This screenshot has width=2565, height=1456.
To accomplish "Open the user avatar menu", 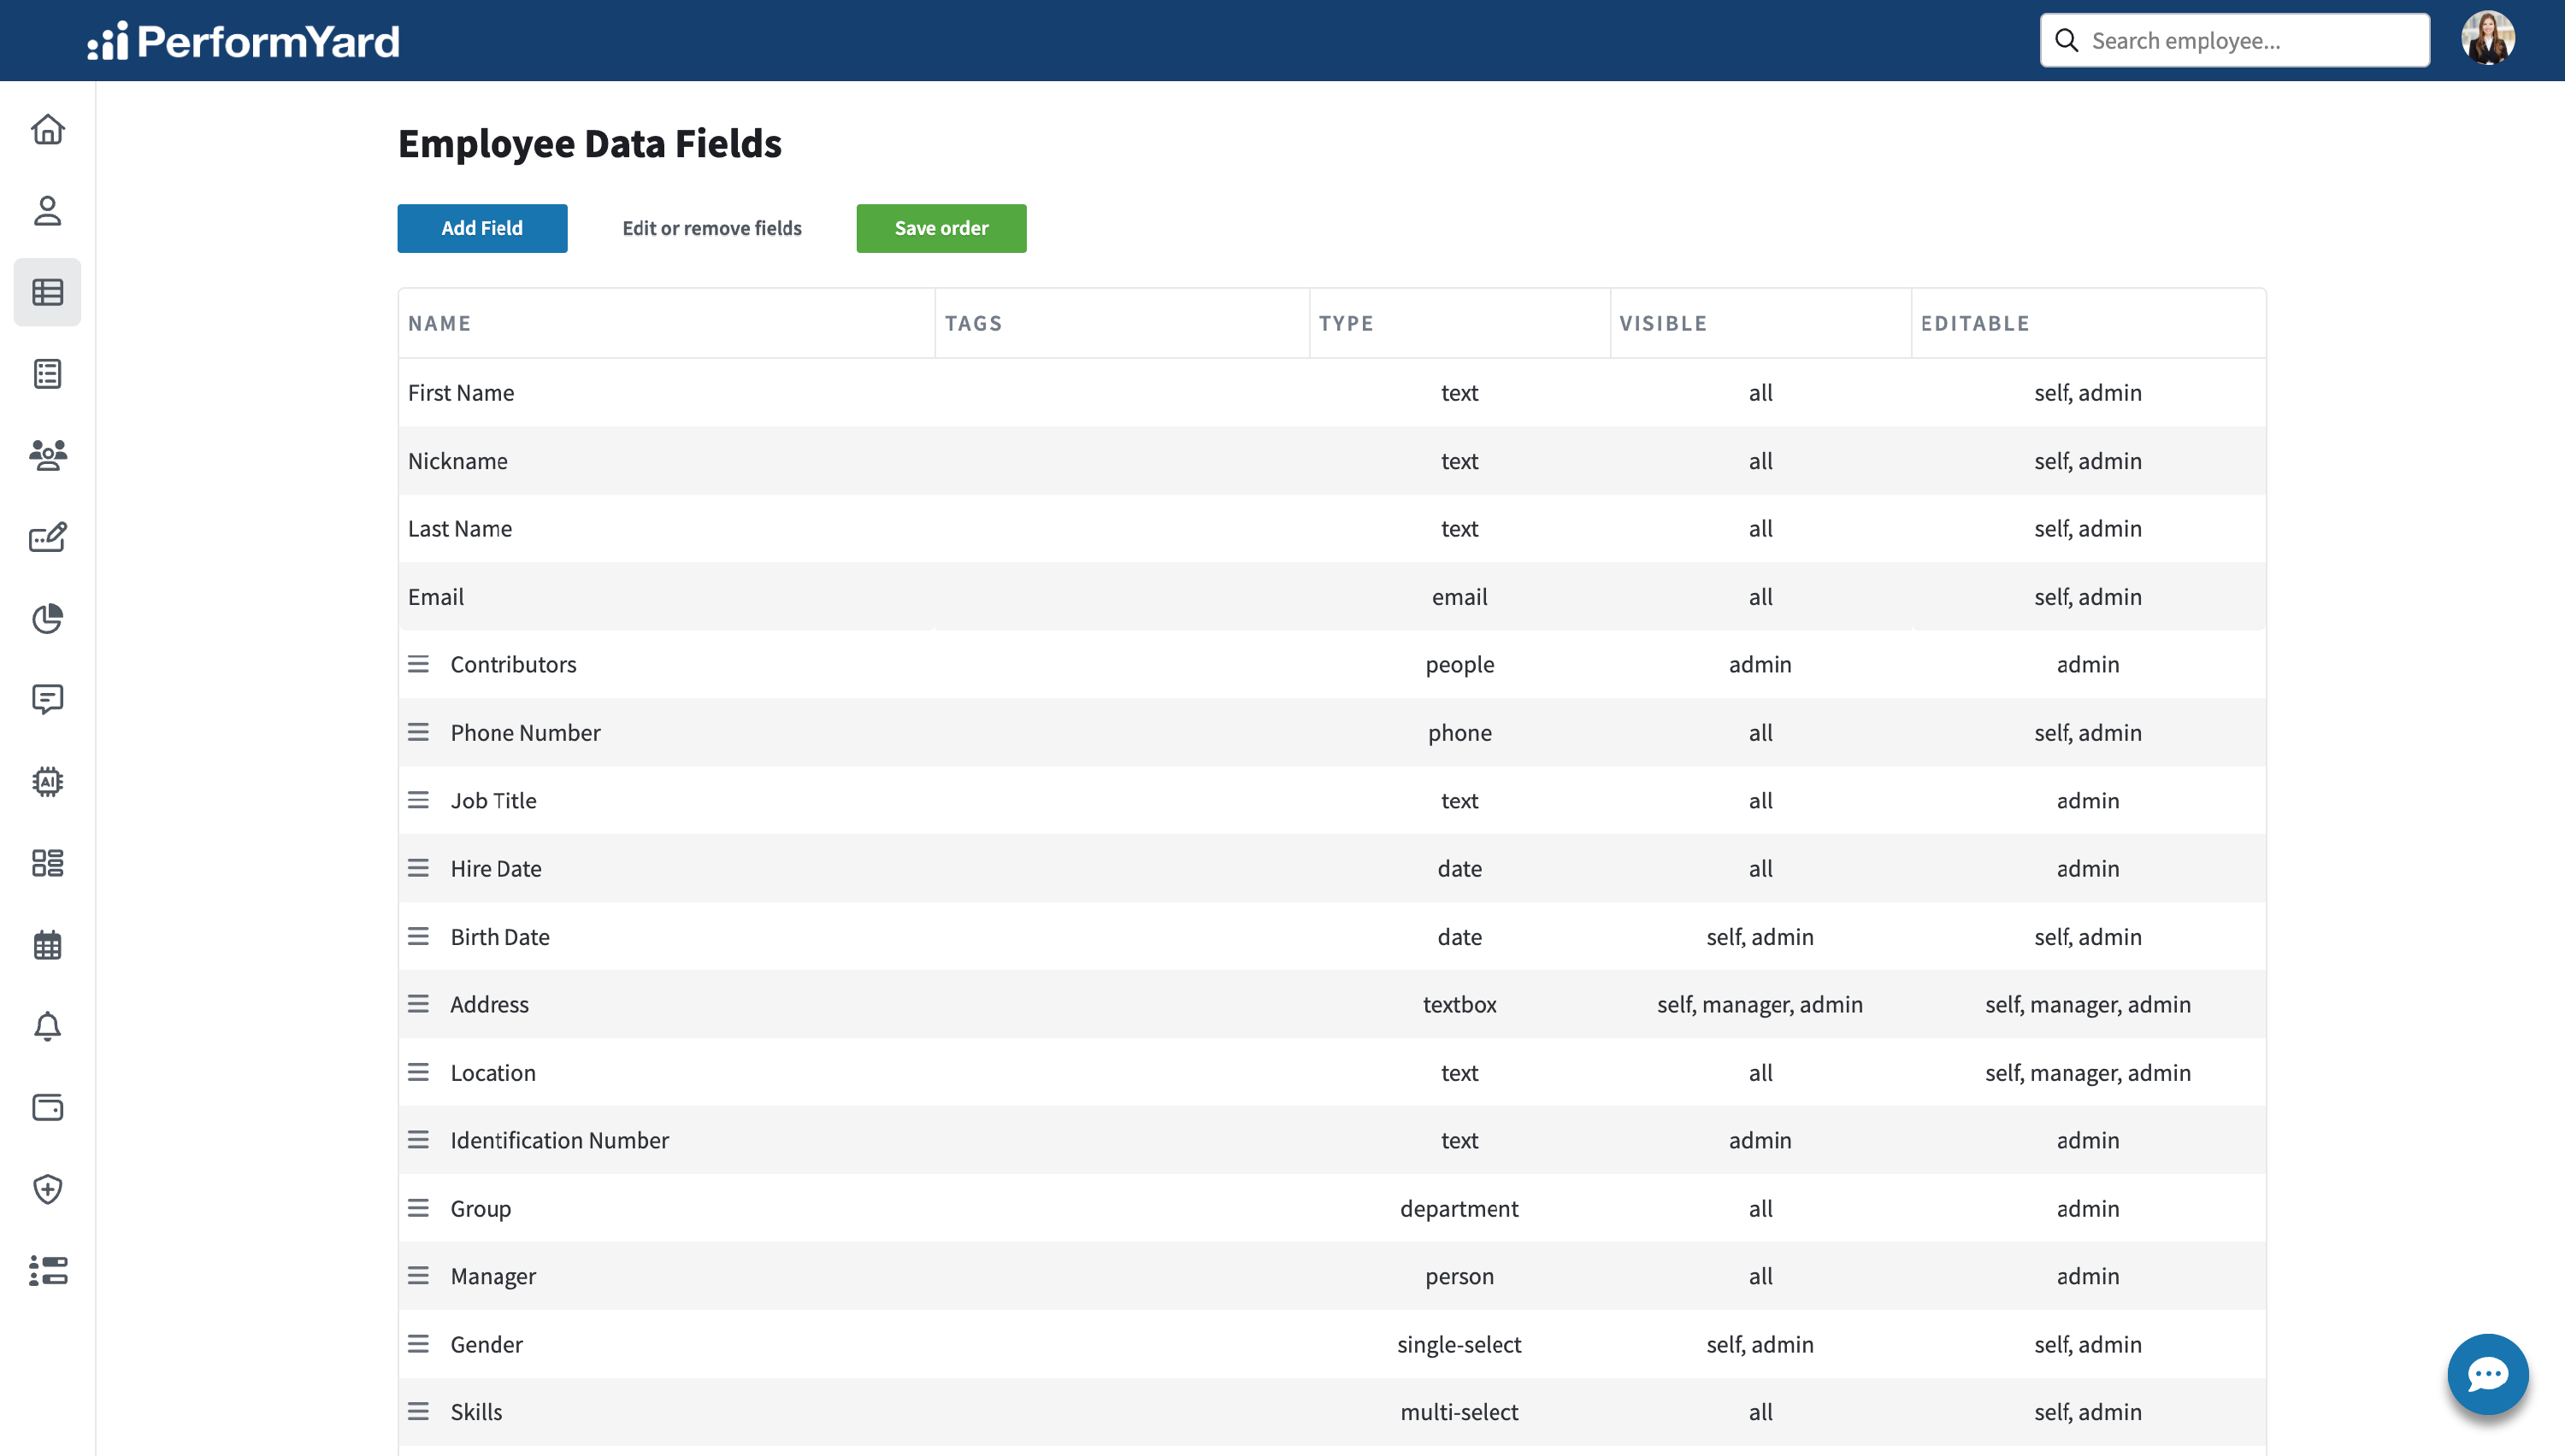I will tap(2488, 39).
